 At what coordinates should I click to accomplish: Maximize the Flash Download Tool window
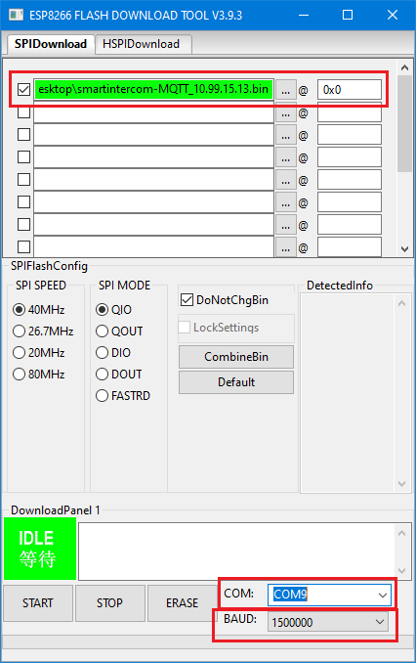click(348, 16)
